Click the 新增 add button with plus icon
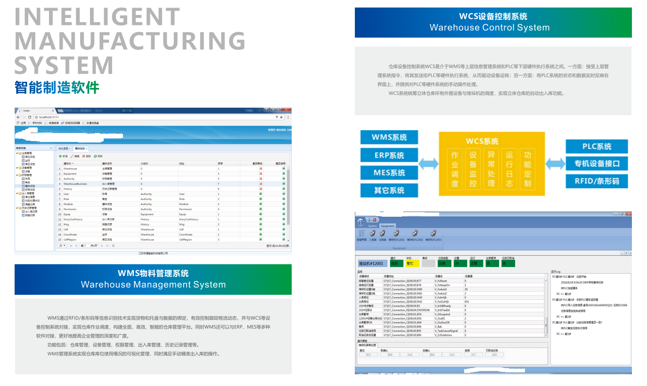Screen dimensions: 647x386 (x=63, y=156)
